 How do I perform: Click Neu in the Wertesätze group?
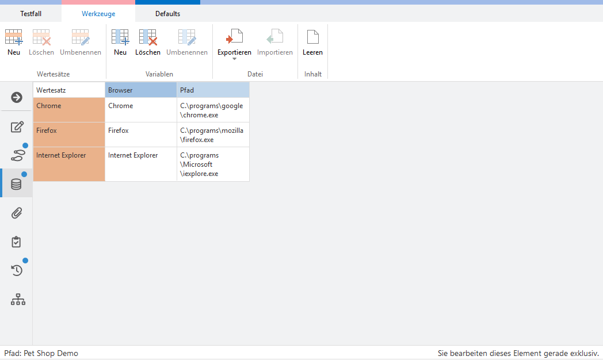point(14,43)
